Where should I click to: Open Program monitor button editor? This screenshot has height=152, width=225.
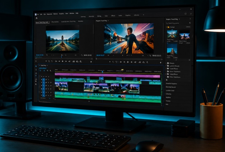click(160, 63)
